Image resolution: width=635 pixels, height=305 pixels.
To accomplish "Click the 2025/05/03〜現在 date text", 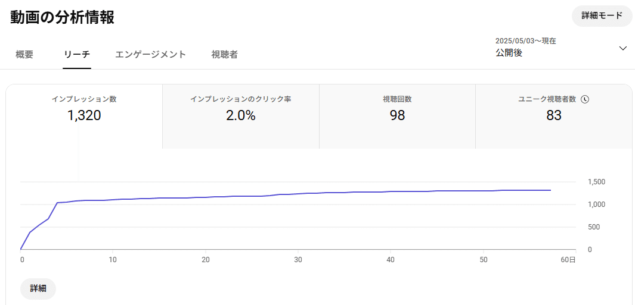I will click(525, 41).
